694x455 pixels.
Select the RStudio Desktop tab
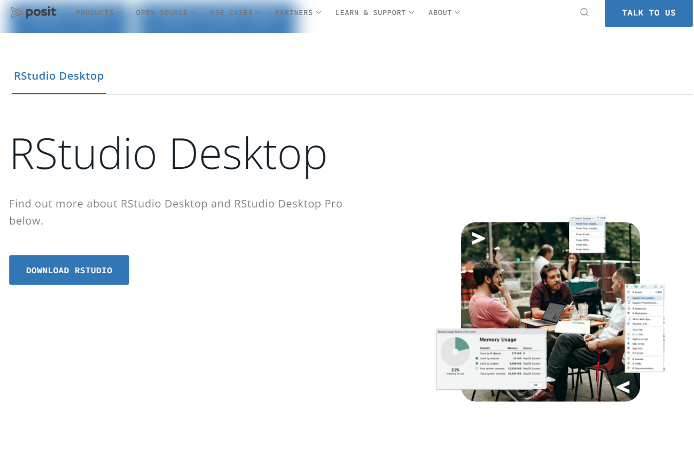[59, 76]
